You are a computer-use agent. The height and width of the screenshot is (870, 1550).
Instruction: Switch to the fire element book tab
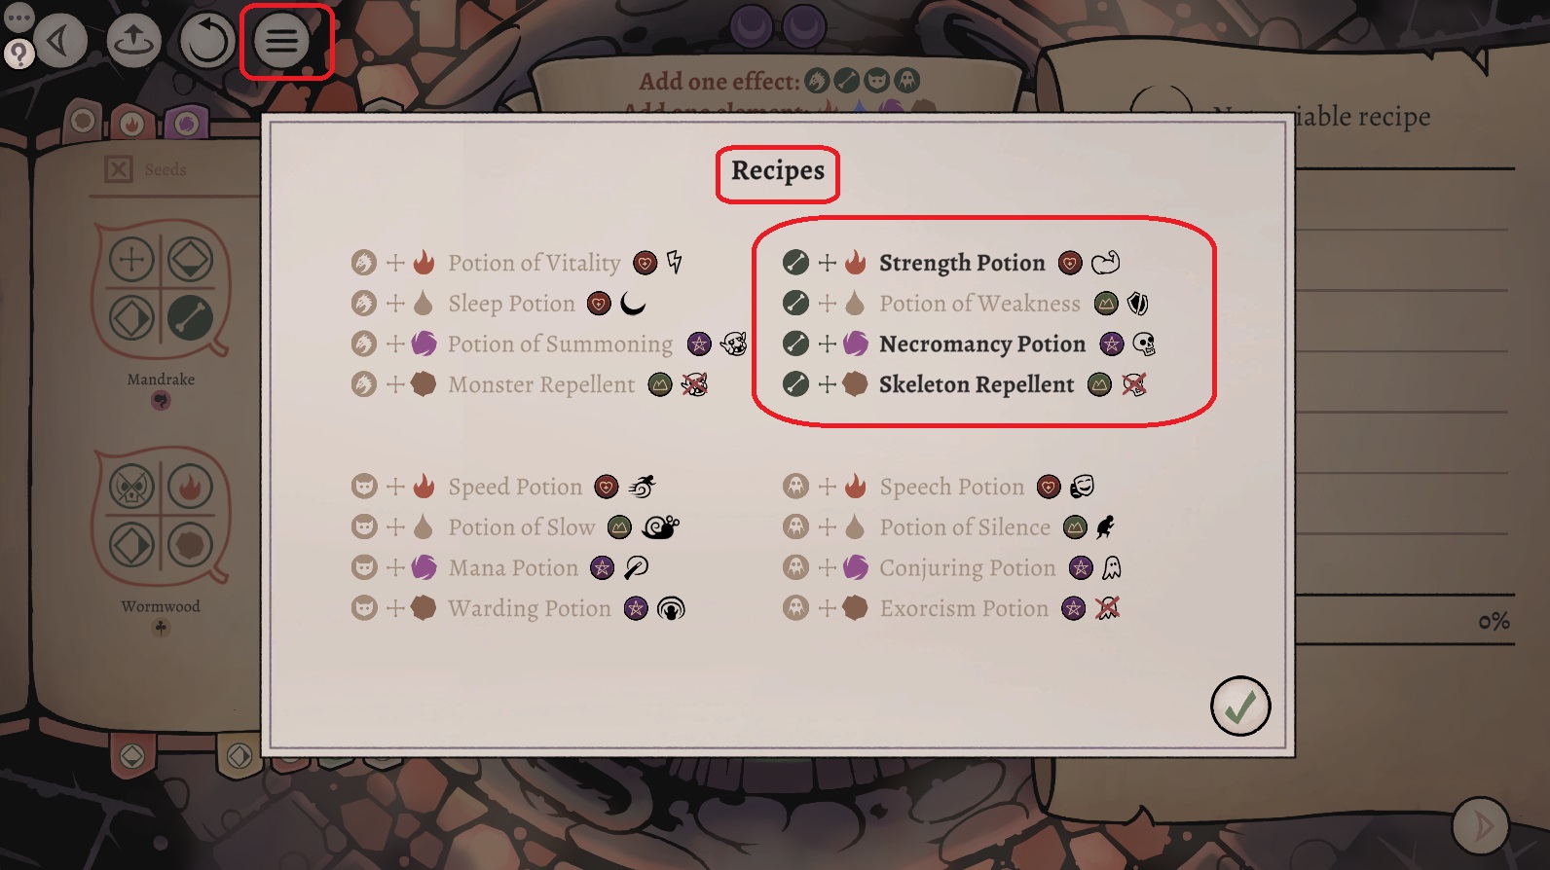(132, 124)
